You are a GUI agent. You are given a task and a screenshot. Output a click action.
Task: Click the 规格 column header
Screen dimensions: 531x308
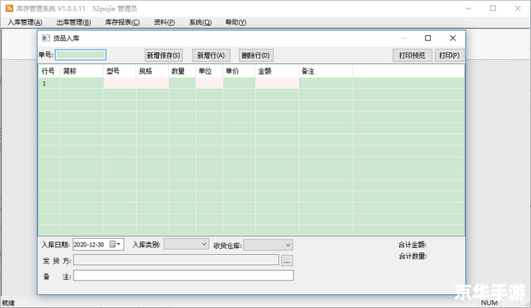tap(152, 71)
